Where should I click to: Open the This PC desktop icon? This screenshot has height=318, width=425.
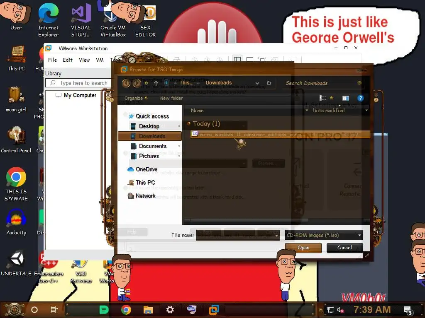click(16, 58)
